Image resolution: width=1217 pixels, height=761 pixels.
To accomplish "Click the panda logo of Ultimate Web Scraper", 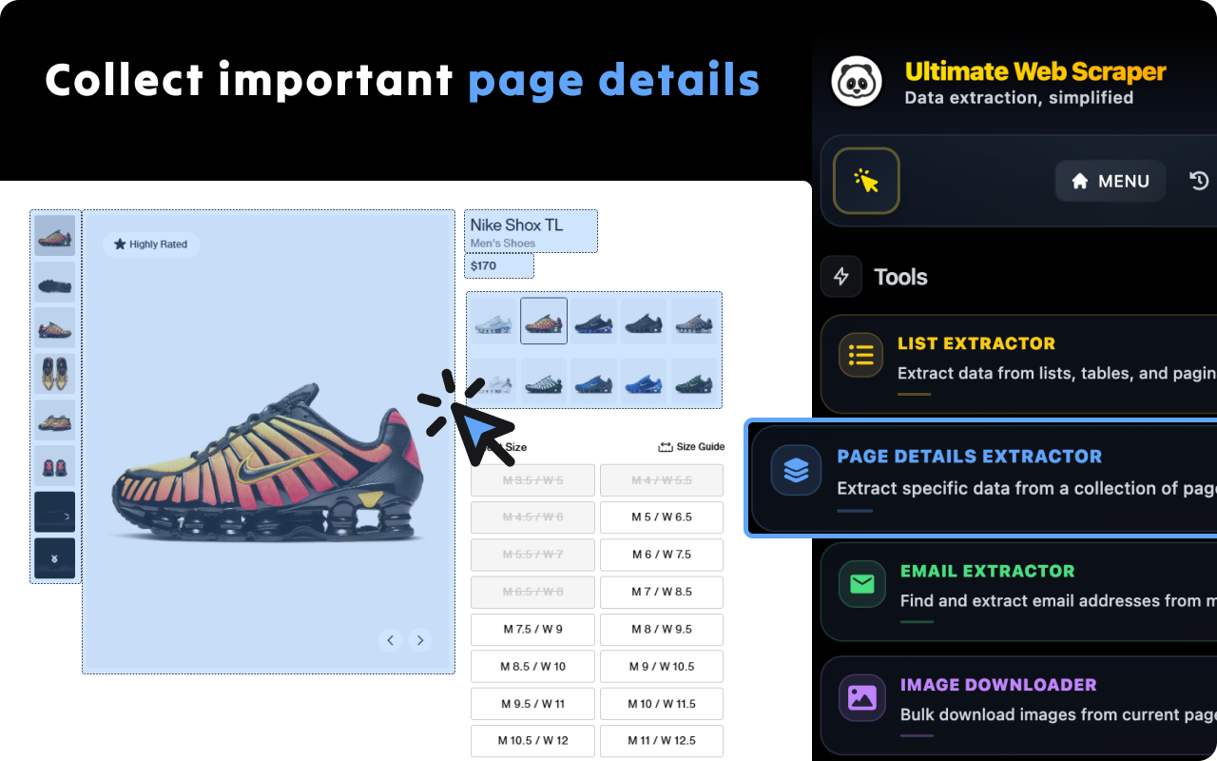I will point(856,83).
